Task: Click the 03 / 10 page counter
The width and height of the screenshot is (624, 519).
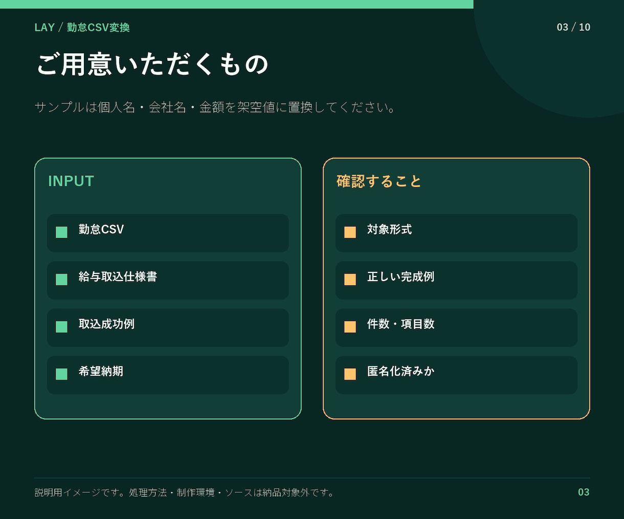Action: (573, 27)
